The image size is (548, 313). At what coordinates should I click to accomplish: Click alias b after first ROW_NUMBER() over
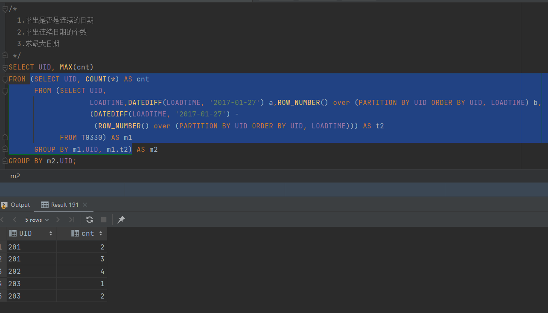(536, 102)
